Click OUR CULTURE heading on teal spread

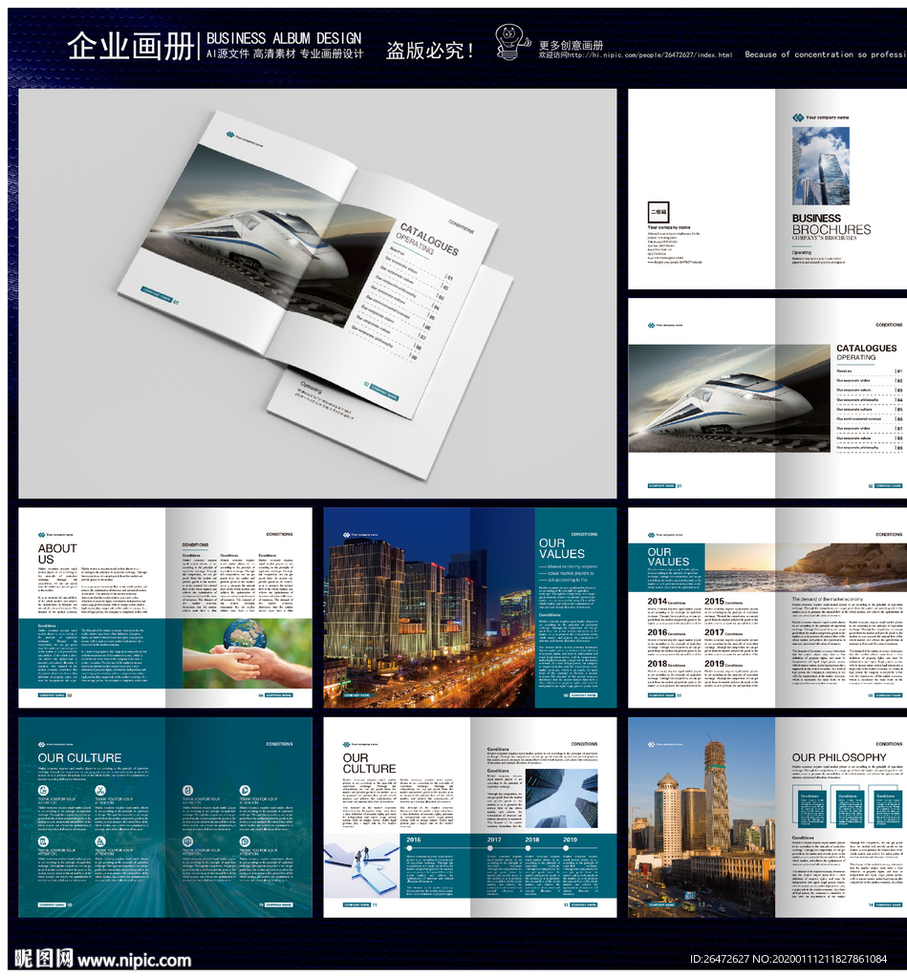[x=79, y=757]
